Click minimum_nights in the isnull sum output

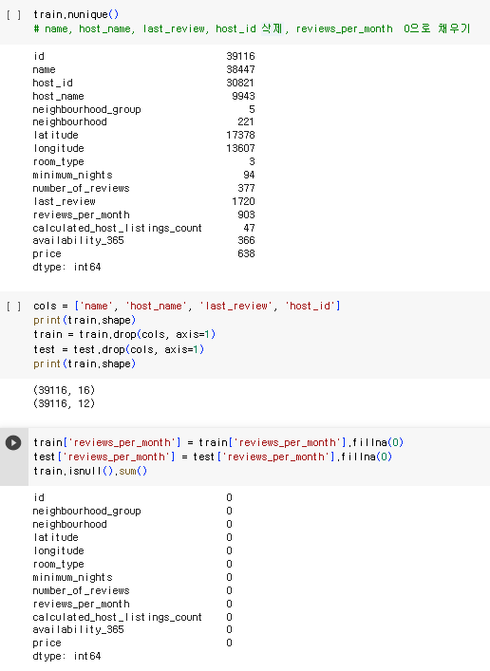[73, 578]
